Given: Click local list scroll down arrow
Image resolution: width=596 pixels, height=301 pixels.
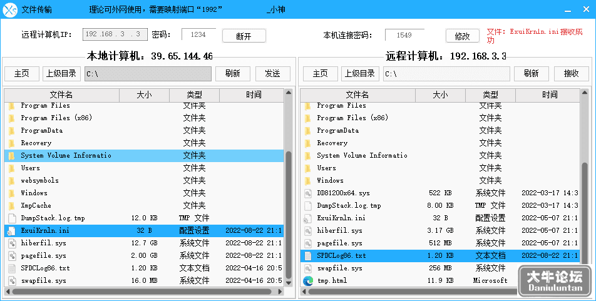Looking at the screenshot, I should coord(289,283).
